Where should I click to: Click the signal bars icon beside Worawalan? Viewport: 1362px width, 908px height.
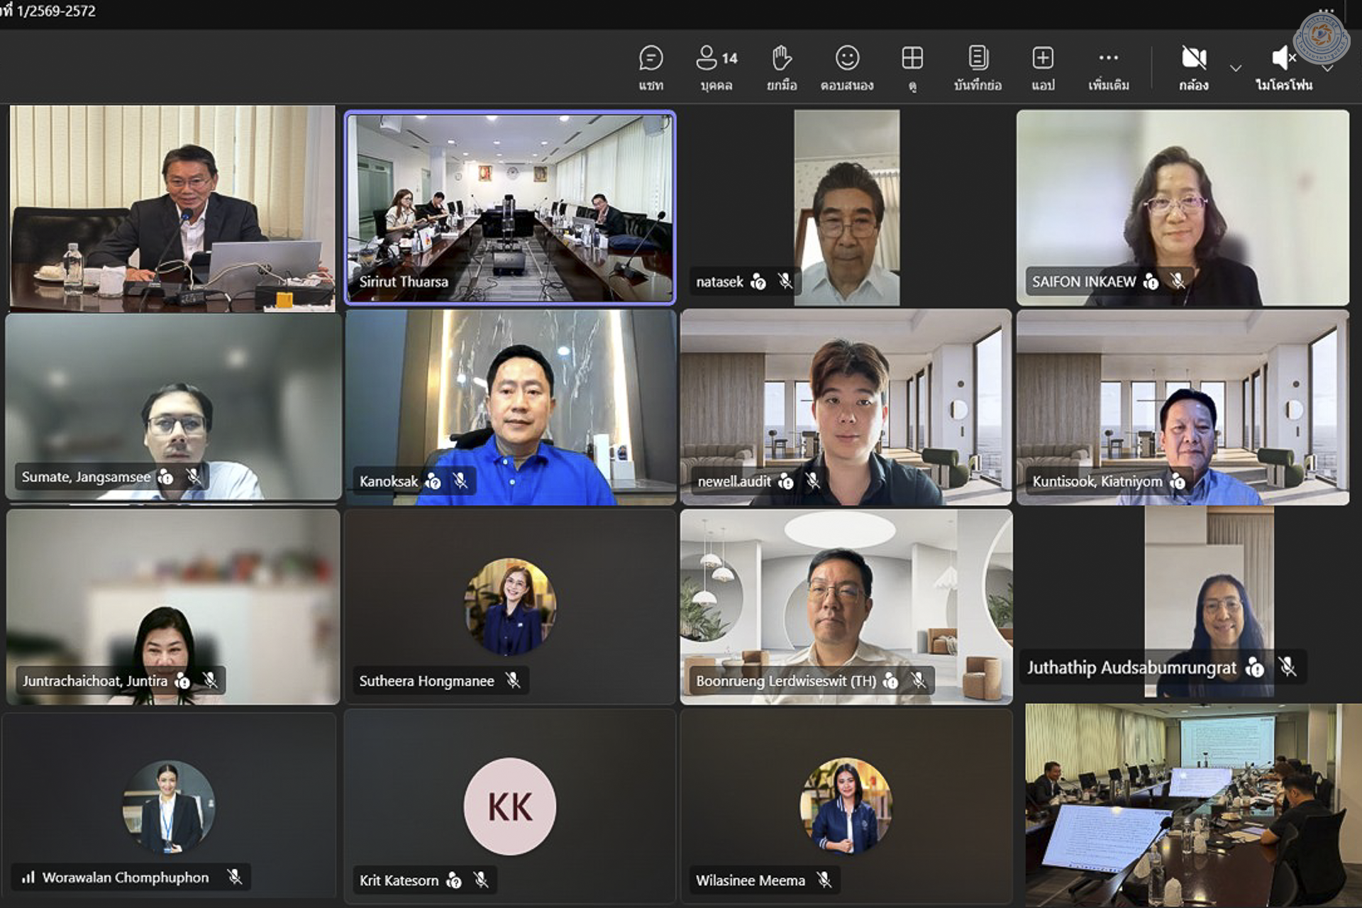click(x=28, y=877)
